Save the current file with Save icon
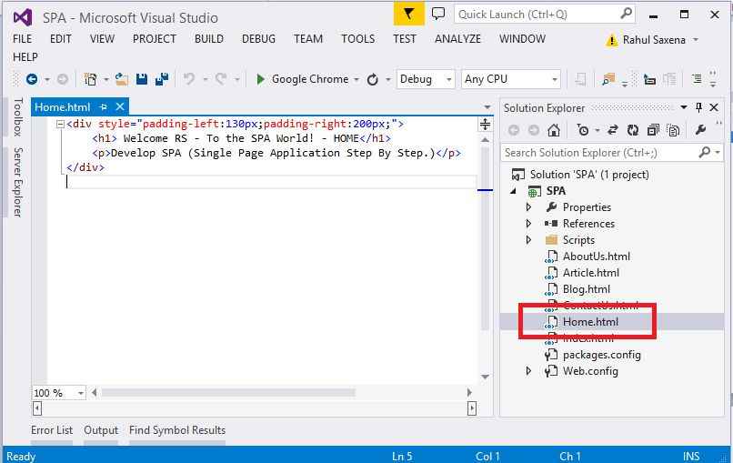Viewport: 733px width, 463px height. (x=142, y=79)
